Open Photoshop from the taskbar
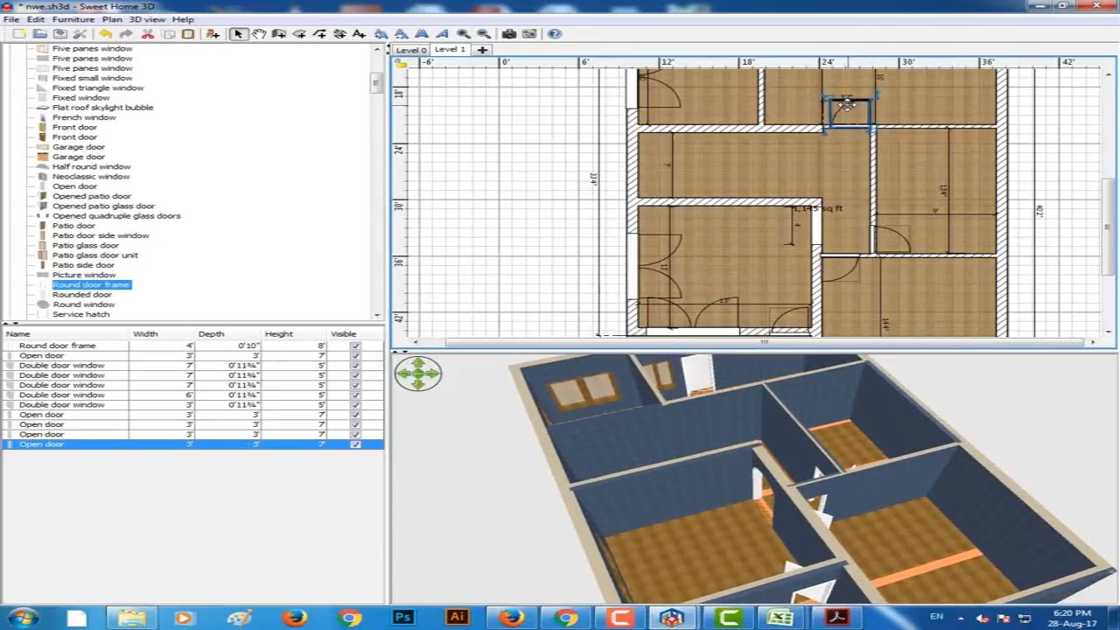The image size is (1120, 630). (402, 617)
